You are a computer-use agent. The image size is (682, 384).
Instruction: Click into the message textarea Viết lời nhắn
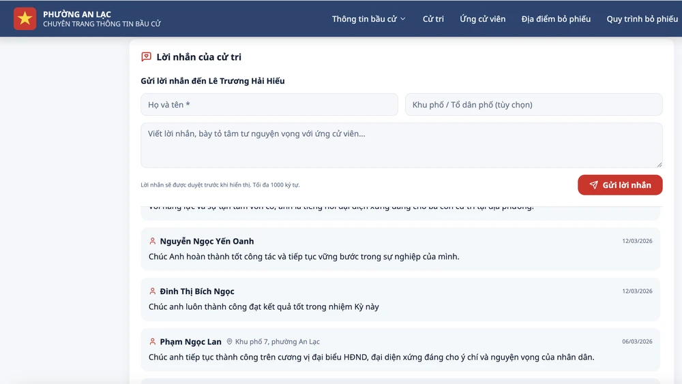[x=401, y=145]
